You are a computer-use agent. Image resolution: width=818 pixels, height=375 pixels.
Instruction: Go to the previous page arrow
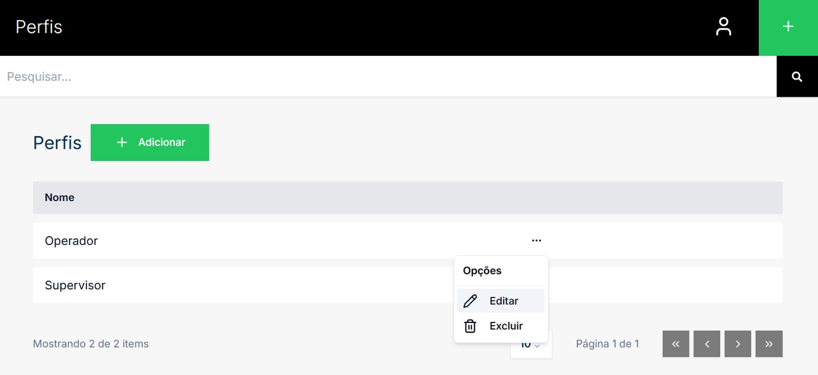click(706, 344)
